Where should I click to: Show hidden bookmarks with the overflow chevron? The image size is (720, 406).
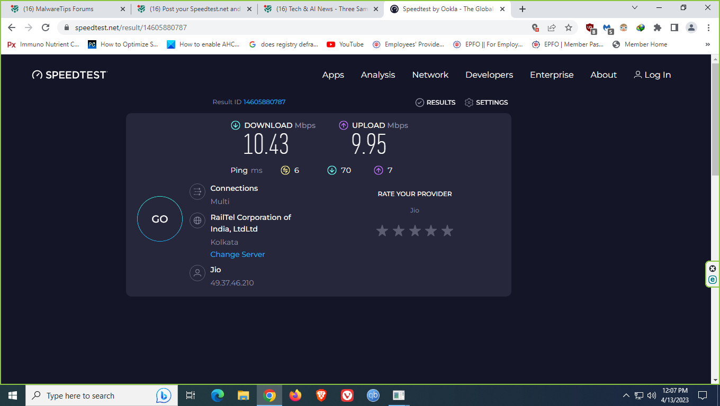pyautogui.click(x=708, y=44)
